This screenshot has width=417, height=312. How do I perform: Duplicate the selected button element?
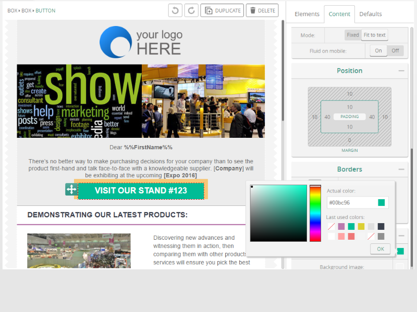[222, 10]
